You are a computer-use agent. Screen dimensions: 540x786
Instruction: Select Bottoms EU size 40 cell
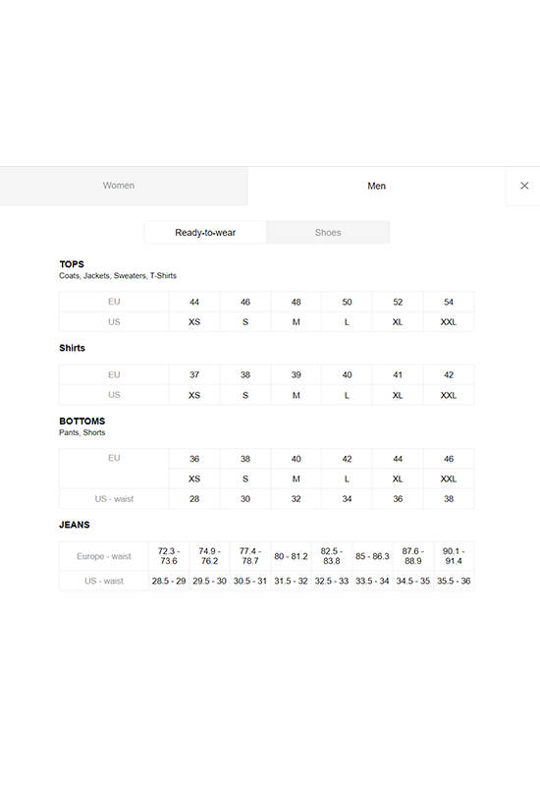click(x=297, y=459)
